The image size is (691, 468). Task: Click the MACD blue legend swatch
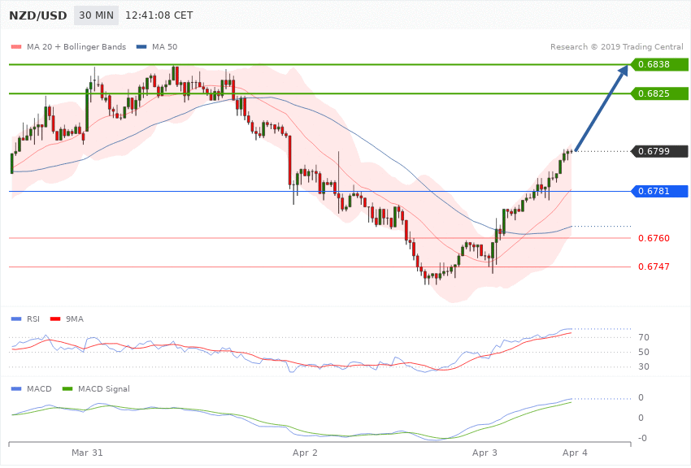16,388
